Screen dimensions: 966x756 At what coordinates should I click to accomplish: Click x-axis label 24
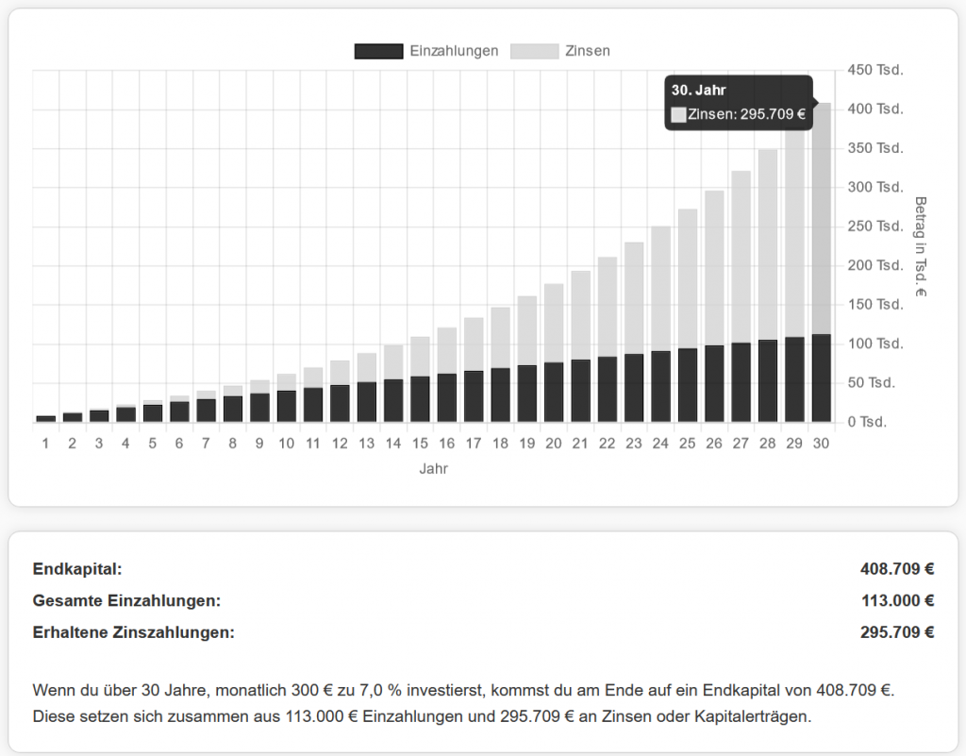660,444
